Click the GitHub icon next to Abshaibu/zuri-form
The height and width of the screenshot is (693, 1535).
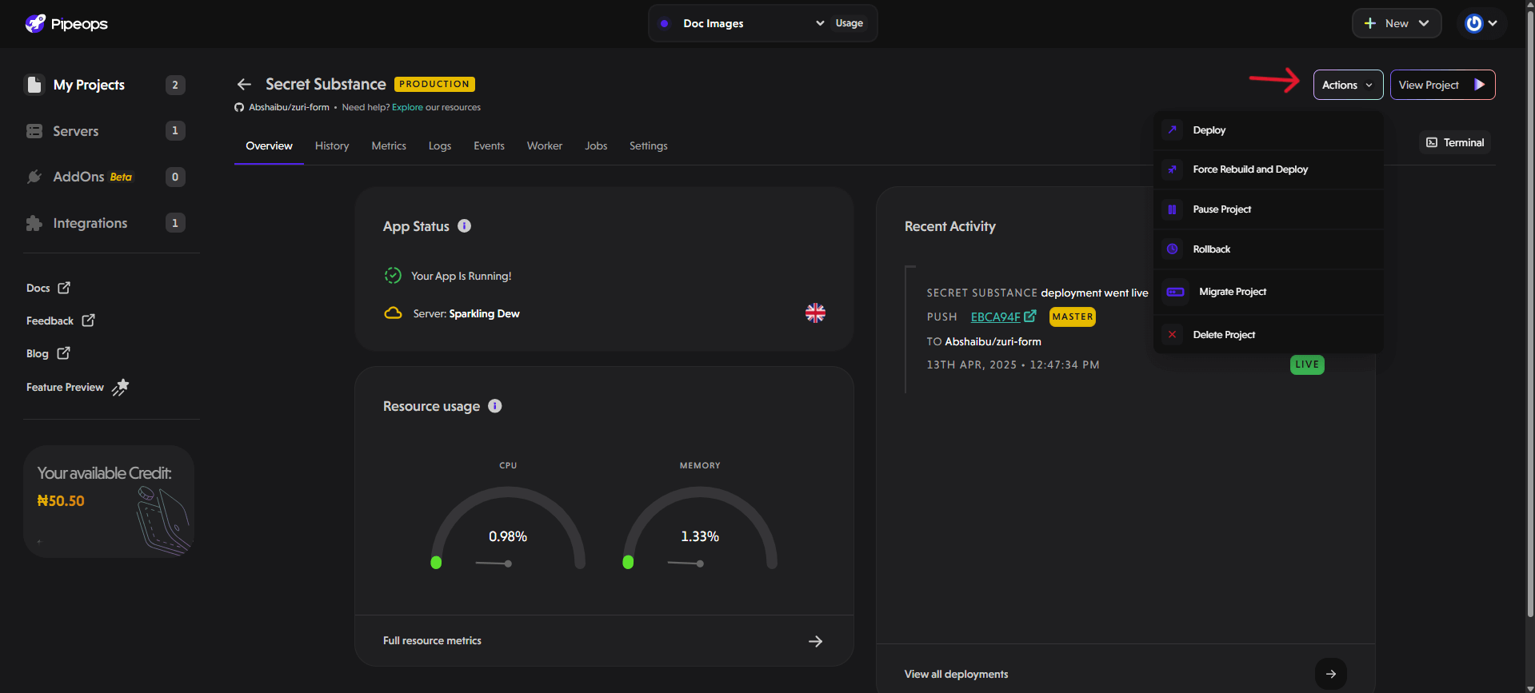coord(239,107)
